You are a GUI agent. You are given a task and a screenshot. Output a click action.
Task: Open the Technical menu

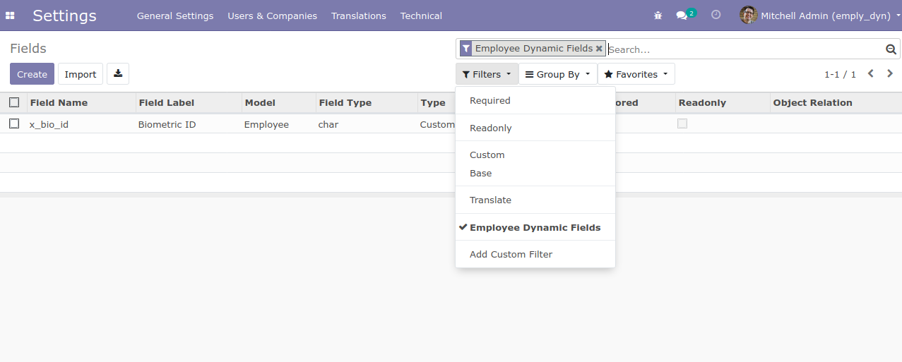pyautogui.click(x=421, y=16)
